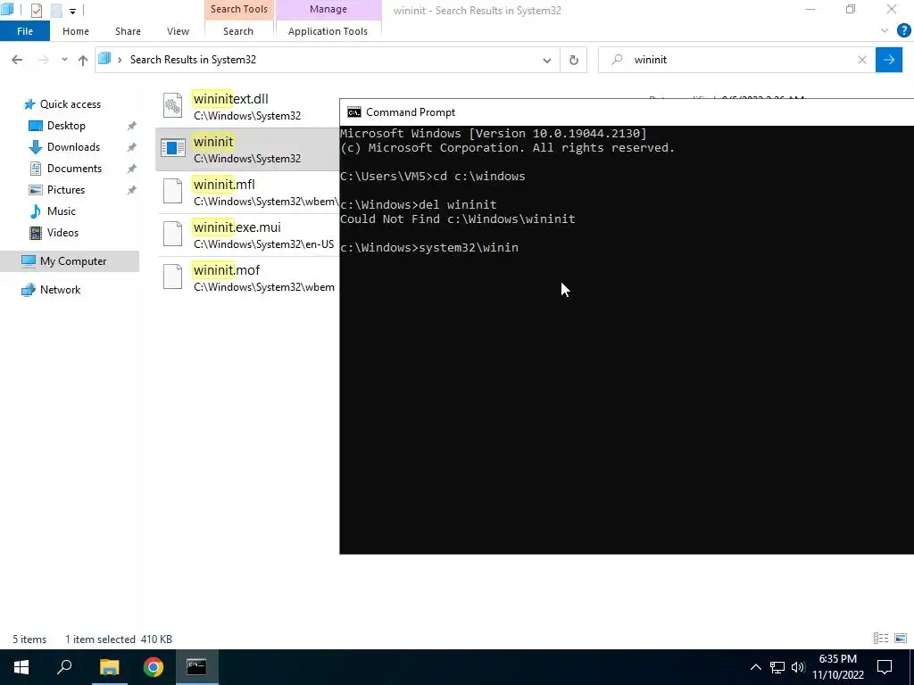The height and width of the screenshot is (685, 914).
Task: Click the New folder quick access icon
Action: (56, 10)
